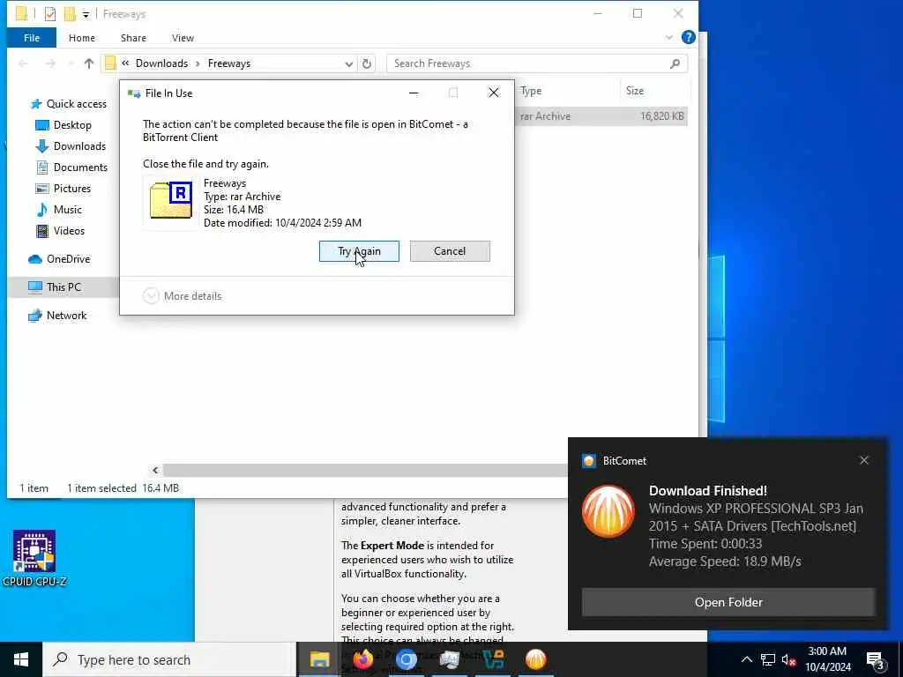903x677 pixels.
Task: Open address bar history dropdown
Action: tap(348, 63)
